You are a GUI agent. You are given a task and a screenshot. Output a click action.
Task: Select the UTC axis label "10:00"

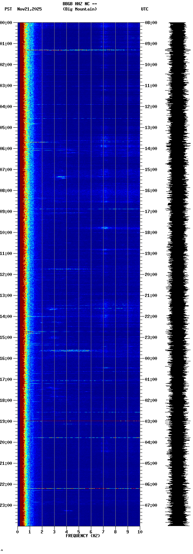tap(151, 65)
